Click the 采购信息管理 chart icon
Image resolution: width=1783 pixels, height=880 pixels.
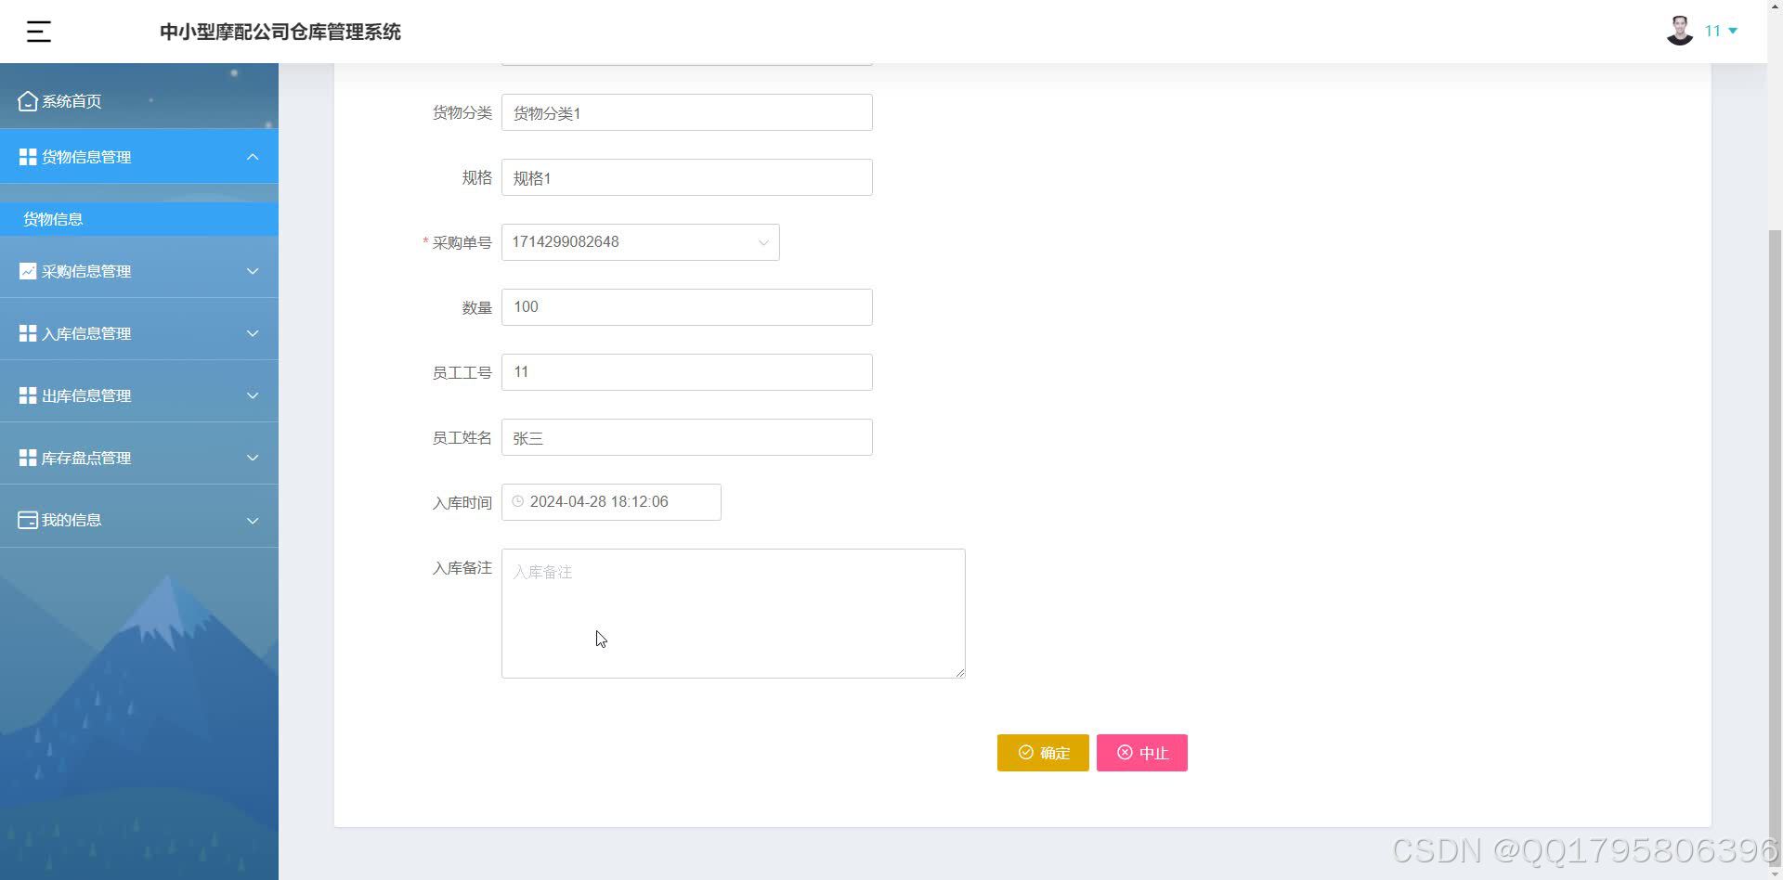(x=28, y=271)
